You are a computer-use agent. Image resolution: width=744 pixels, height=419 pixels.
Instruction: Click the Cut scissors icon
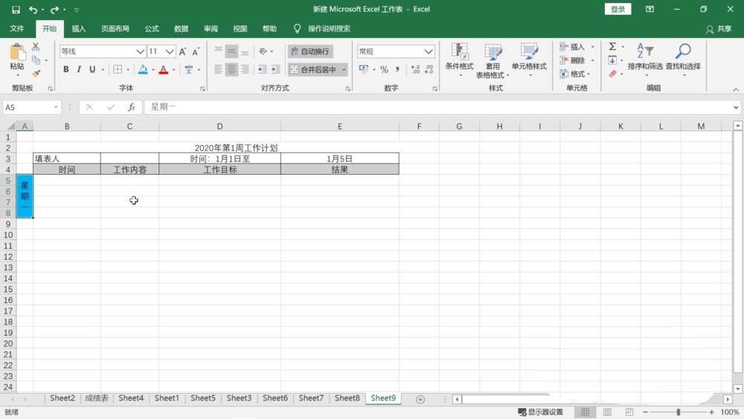pos(36,47)
